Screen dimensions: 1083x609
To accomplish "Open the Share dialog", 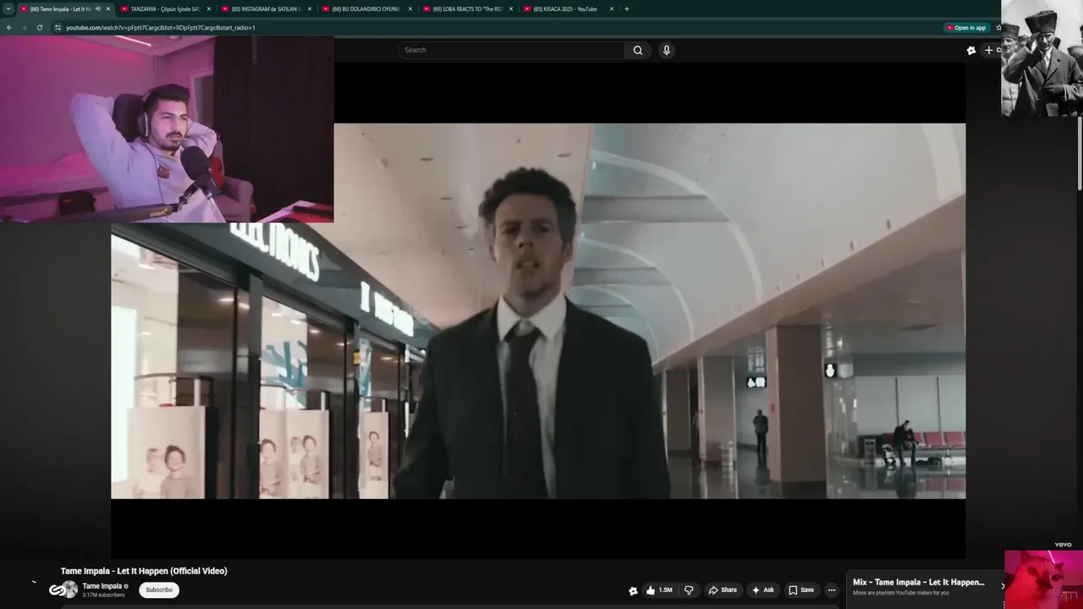I will (x=723, y=590).
